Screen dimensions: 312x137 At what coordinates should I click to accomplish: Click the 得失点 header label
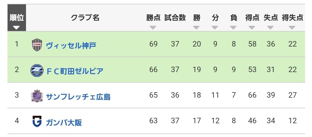tap(292, 18)
